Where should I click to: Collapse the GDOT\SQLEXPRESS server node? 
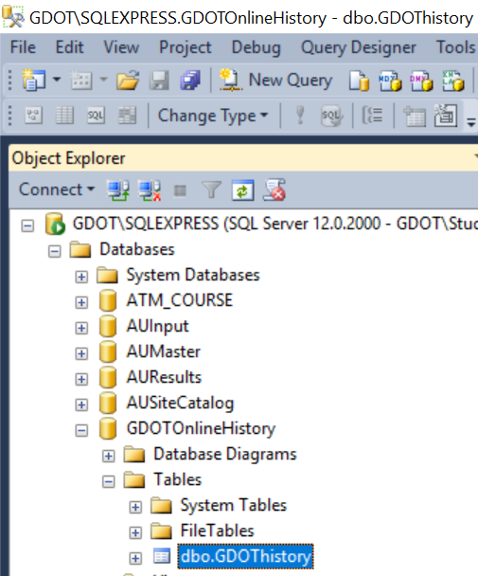(27, 225)
